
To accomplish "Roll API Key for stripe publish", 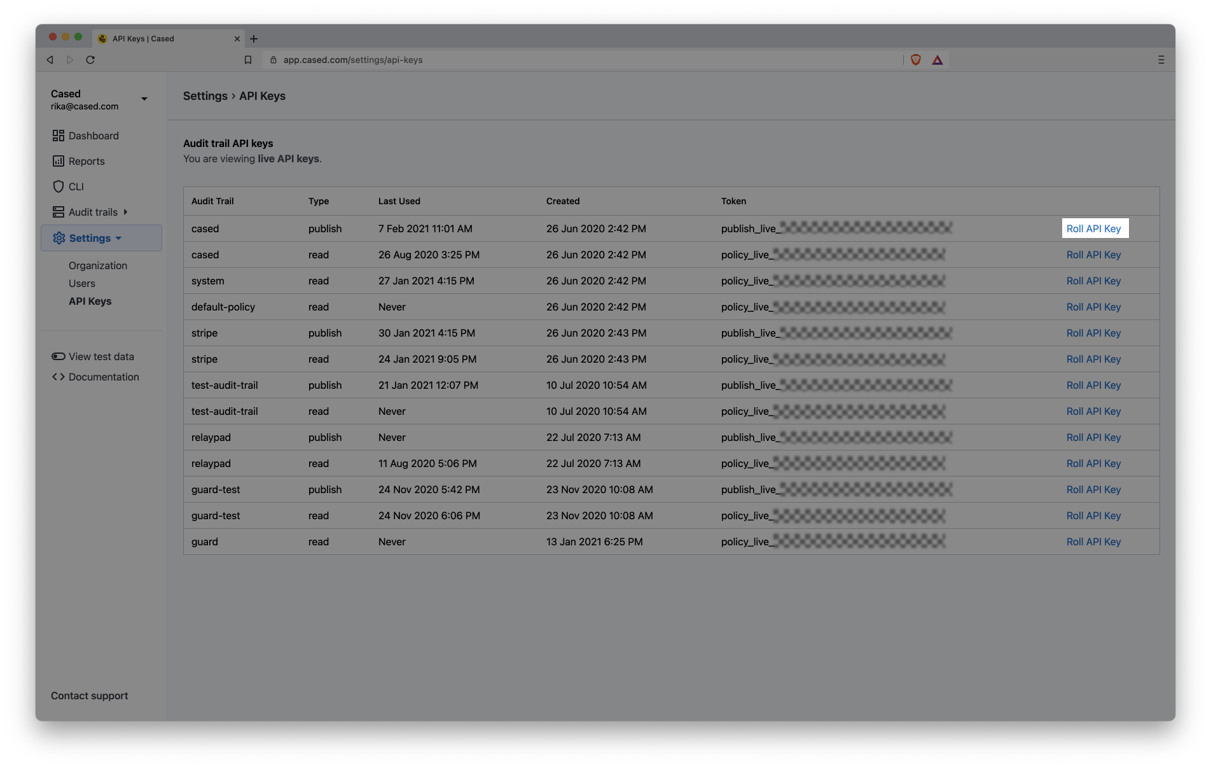I will pyautogui.click(x=1094, y=333).
